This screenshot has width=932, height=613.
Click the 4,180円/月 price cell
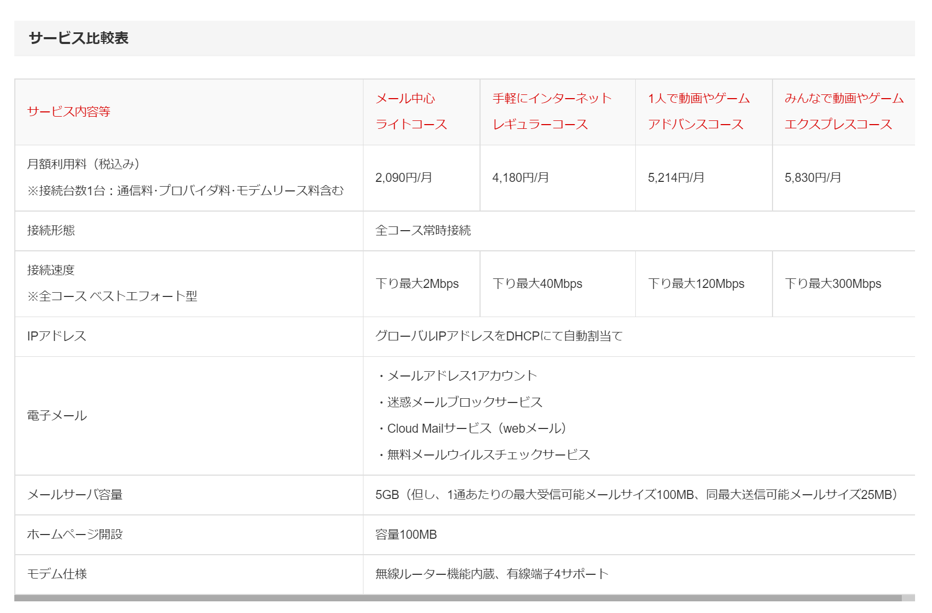[x=520, y=178]
